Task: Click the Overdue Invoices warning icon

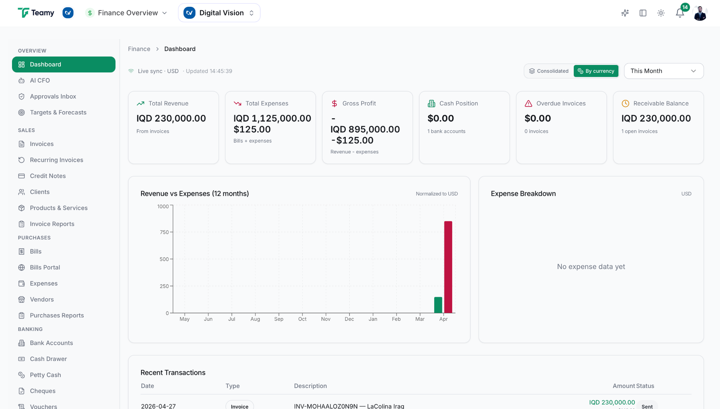Action: click(528, 104)
